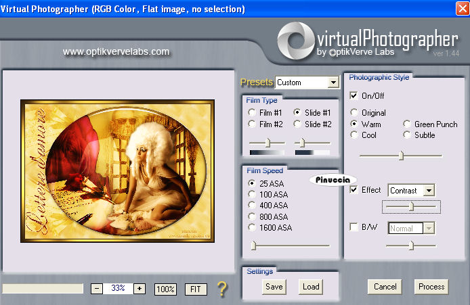Click the empty progress bar
This screenshot has height=305, width=470.
[43, 289]
